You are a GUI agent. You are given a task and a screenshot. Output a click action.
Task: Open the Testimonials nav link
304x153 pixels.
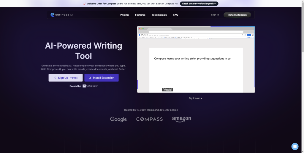159,15
